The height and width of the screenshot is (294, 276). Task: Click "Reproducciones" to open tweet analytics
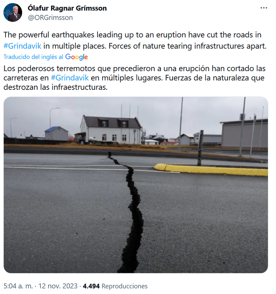coord(125,286)
